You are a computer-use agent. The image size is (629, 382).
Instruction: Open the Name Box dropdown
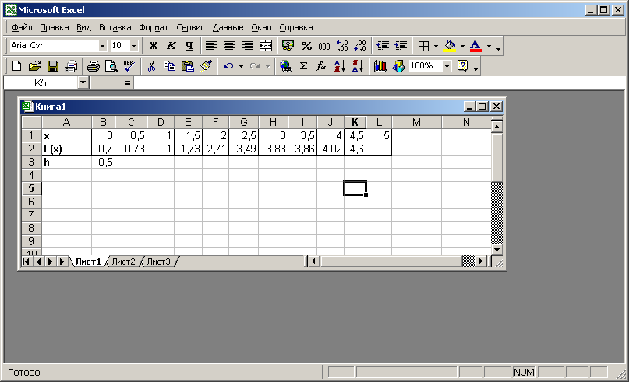pyautogui.click(x=83, y=83)
